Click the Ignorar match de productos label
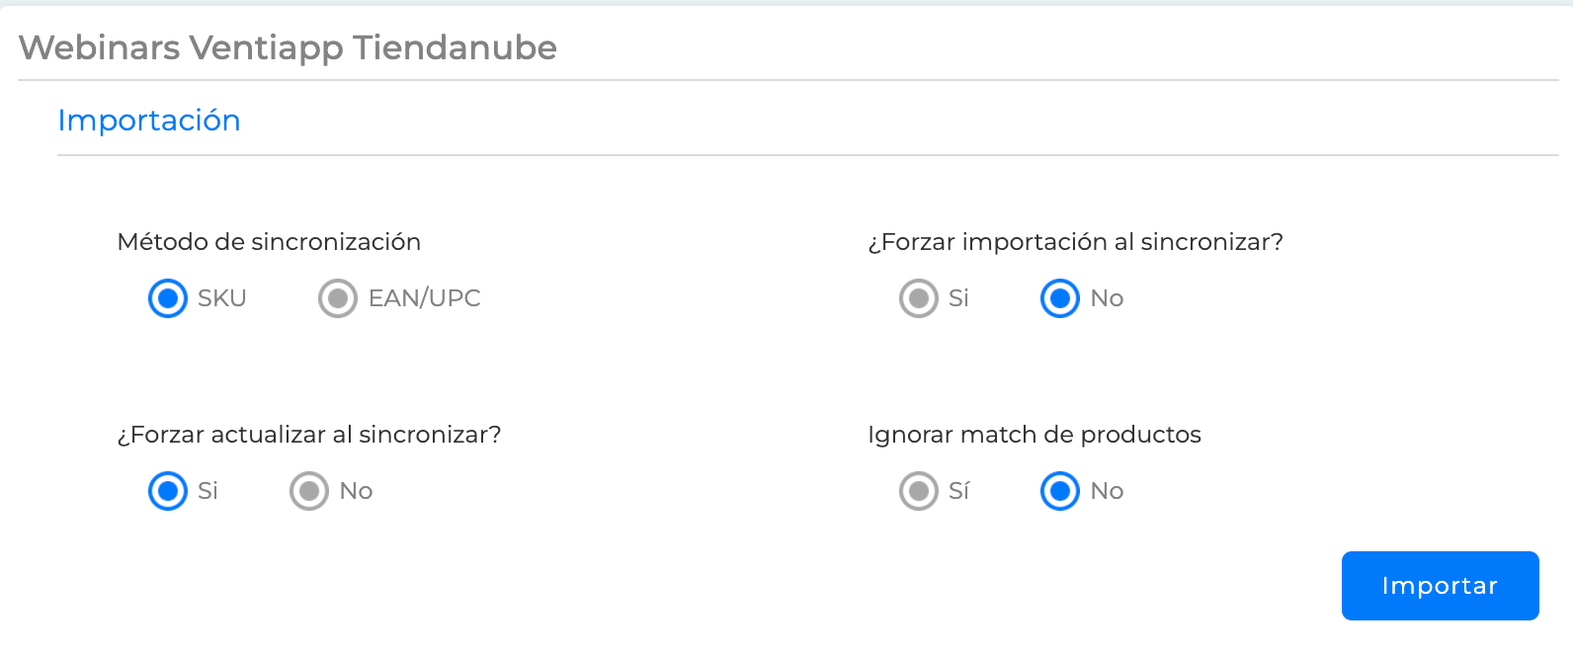 coord(1035,435)
